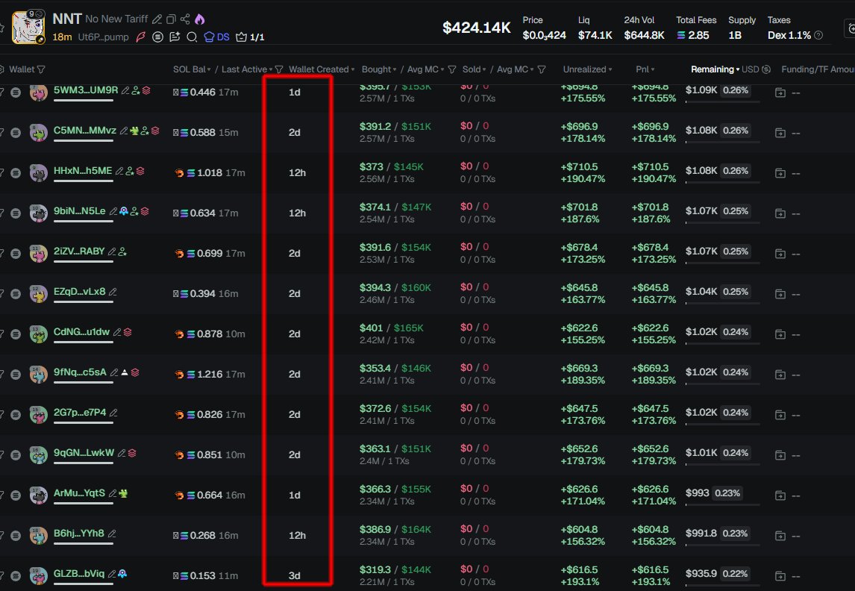Open wallet link HHxN...h5ME
This screenshot has height=591, width=855.
[x=83, y=171]
